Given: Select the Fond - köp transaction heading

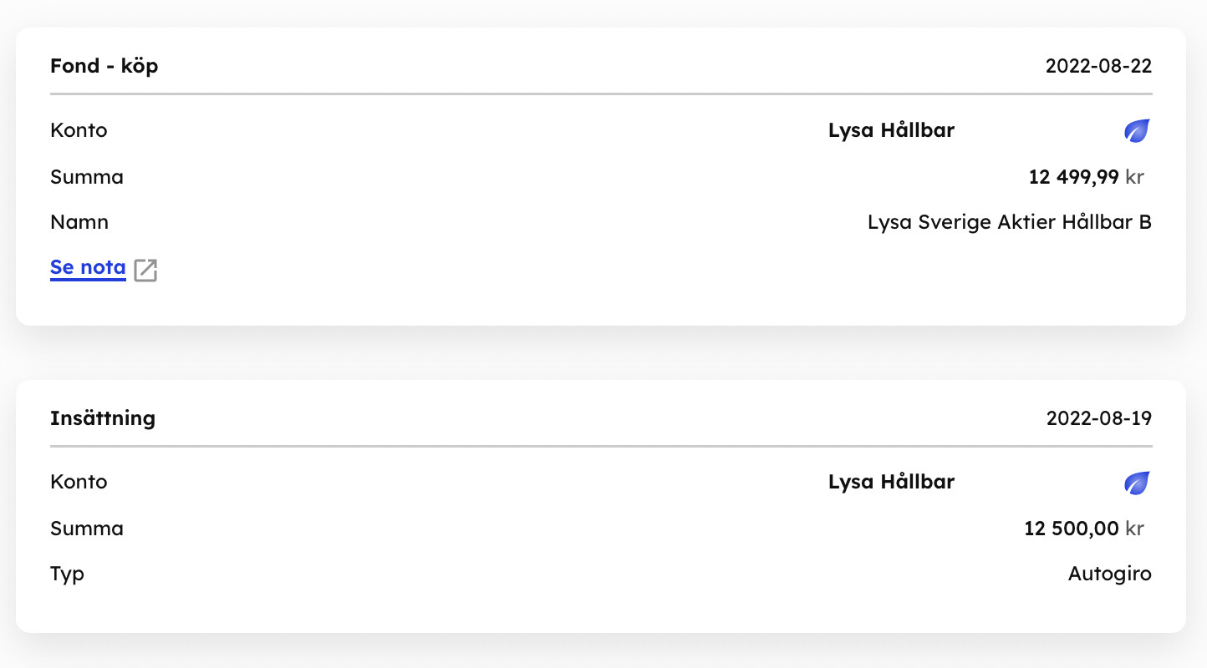Looking at the screenshot, I should [x=104, y=66].
